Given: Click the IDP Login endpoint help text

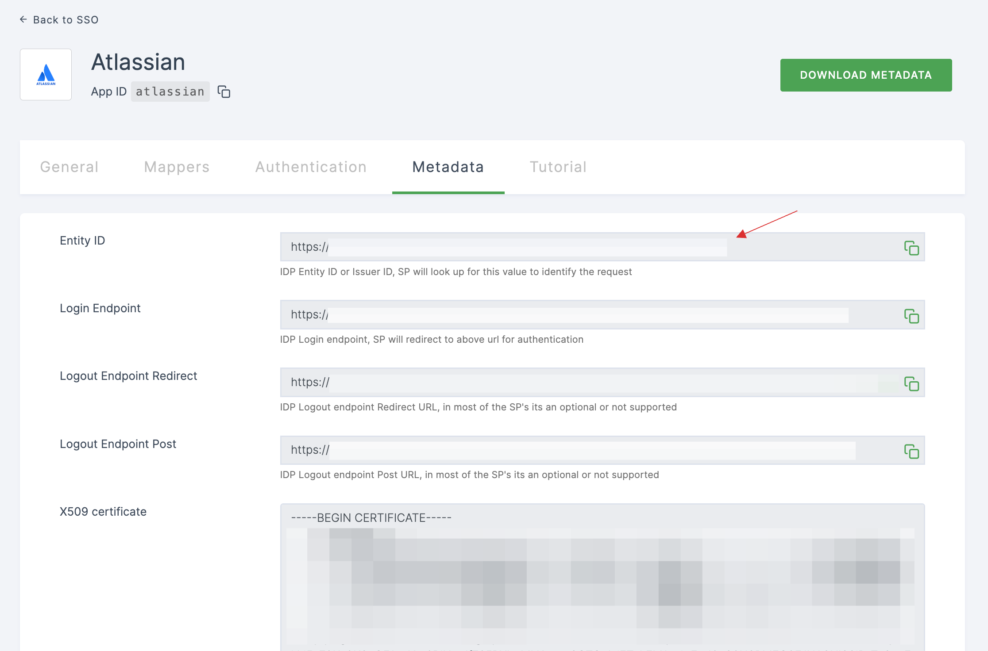Looking at the screenshot, I should click(x=432, y=340).
